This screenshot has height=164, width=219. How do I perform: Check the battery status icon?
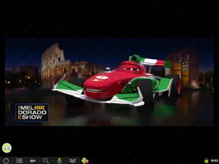click(x=206, y=161)
